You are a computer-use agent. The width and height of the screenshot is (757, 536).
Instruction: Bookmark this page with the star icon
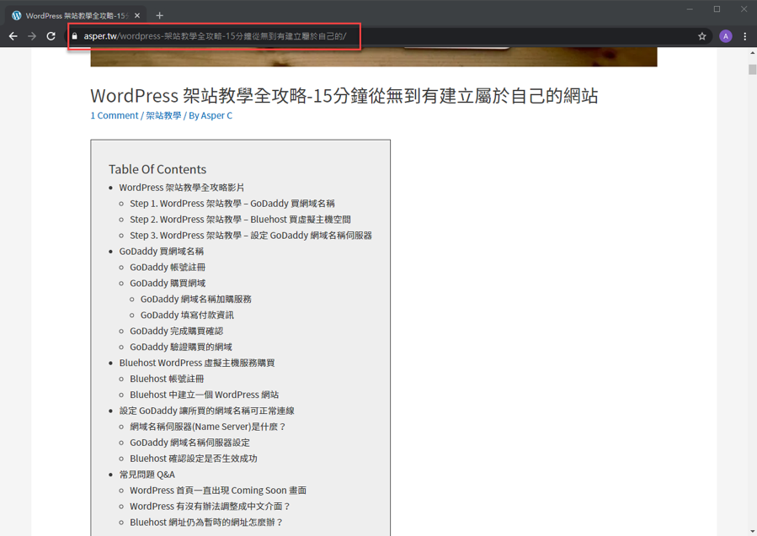pyautogui.click(x=702, y=36)
